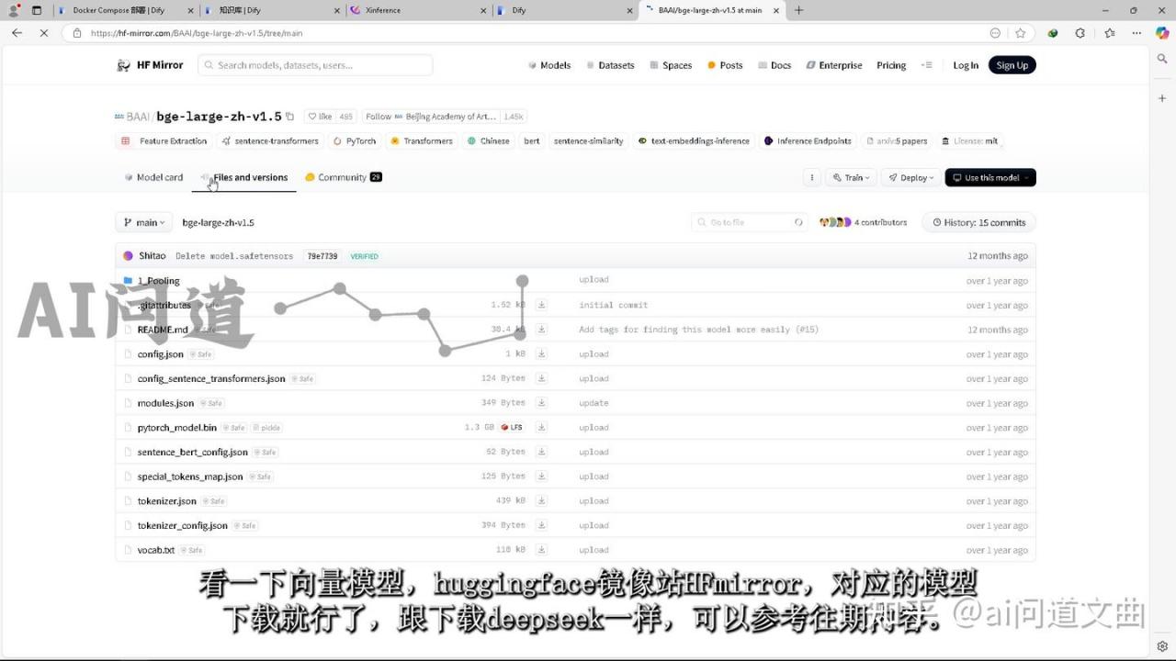Like the model with the like button
Image resolution: width=1176 pixels, height=661 pixels.
[320, 117]
